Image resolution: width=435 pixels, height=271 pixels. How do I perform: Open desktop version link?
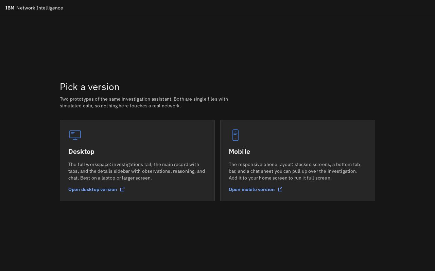click(x=97, y=189)
